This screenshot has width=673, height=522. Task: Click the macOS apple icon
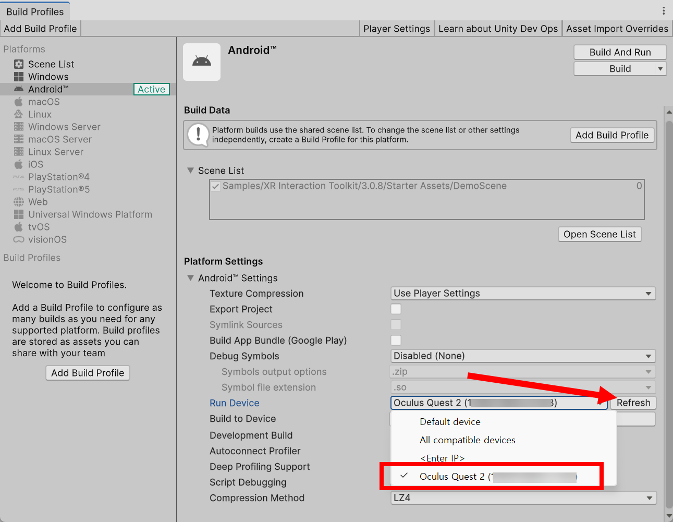(x=19, y=102)
